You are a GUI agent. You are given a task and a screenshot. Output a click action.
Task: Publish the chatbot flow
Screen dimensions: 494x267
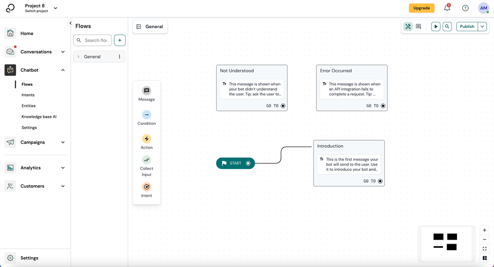point(467,27)
